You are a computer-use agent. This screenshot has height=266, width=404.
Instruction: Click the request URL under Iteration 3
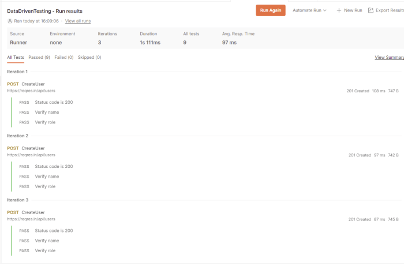coord(31,219)
